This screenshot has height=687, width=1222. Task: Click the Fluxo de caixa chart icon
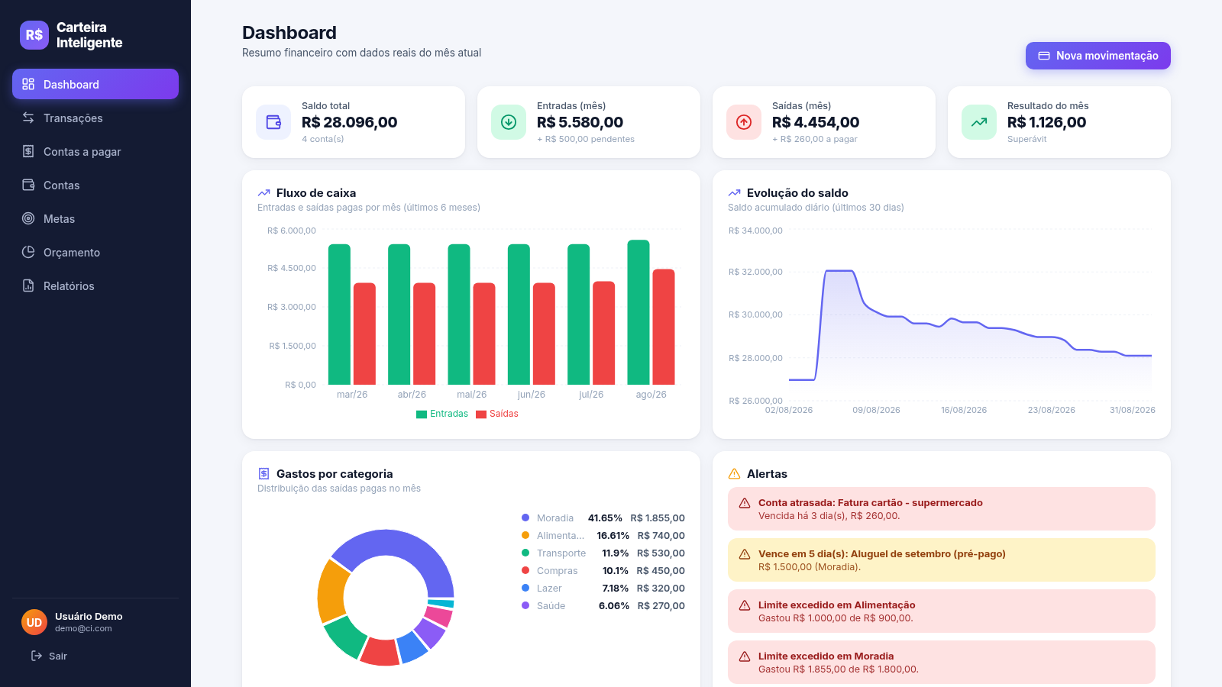(263, 193)
